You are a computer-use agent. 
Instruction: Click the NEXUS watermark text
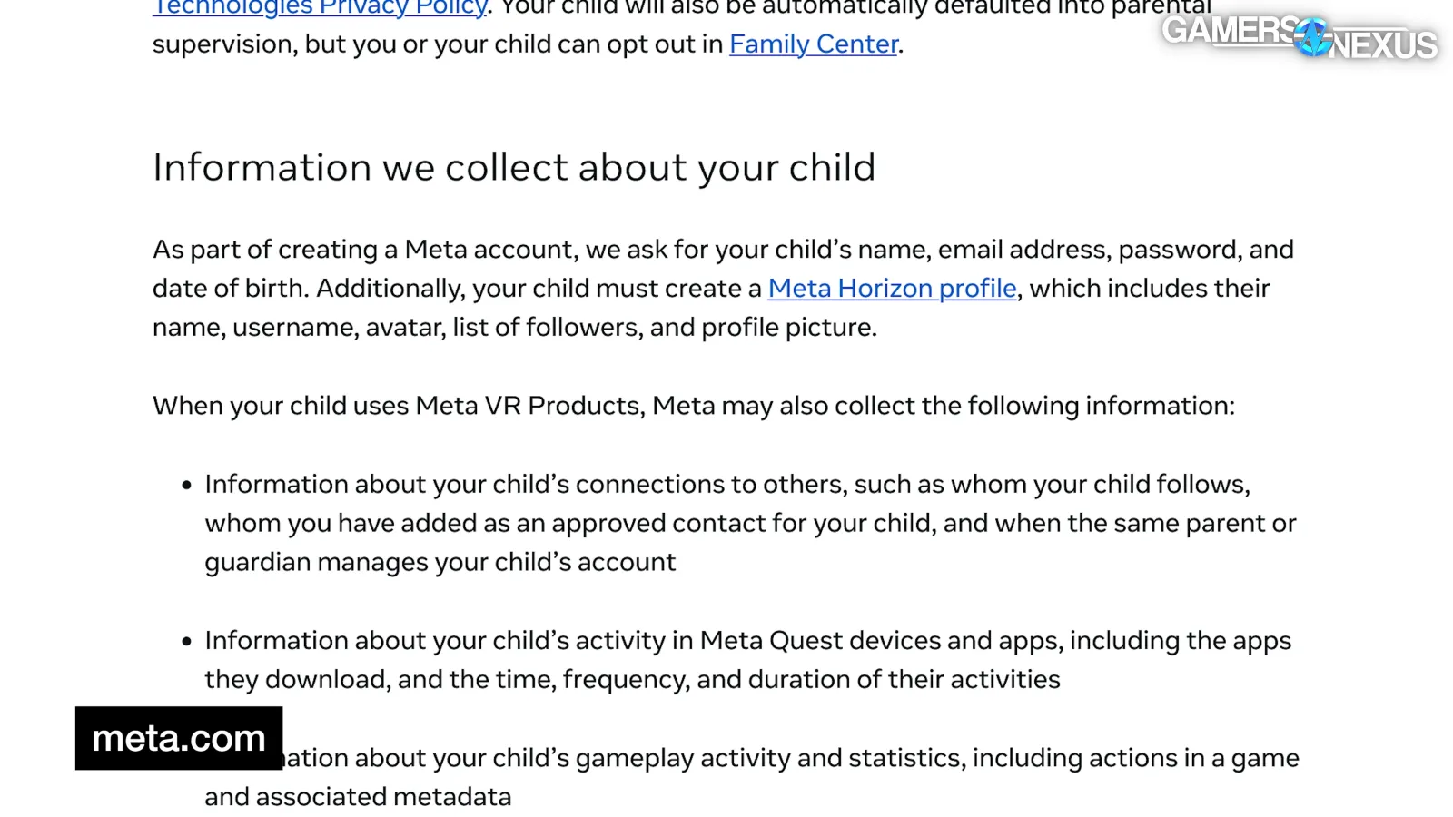[1383, 44]
